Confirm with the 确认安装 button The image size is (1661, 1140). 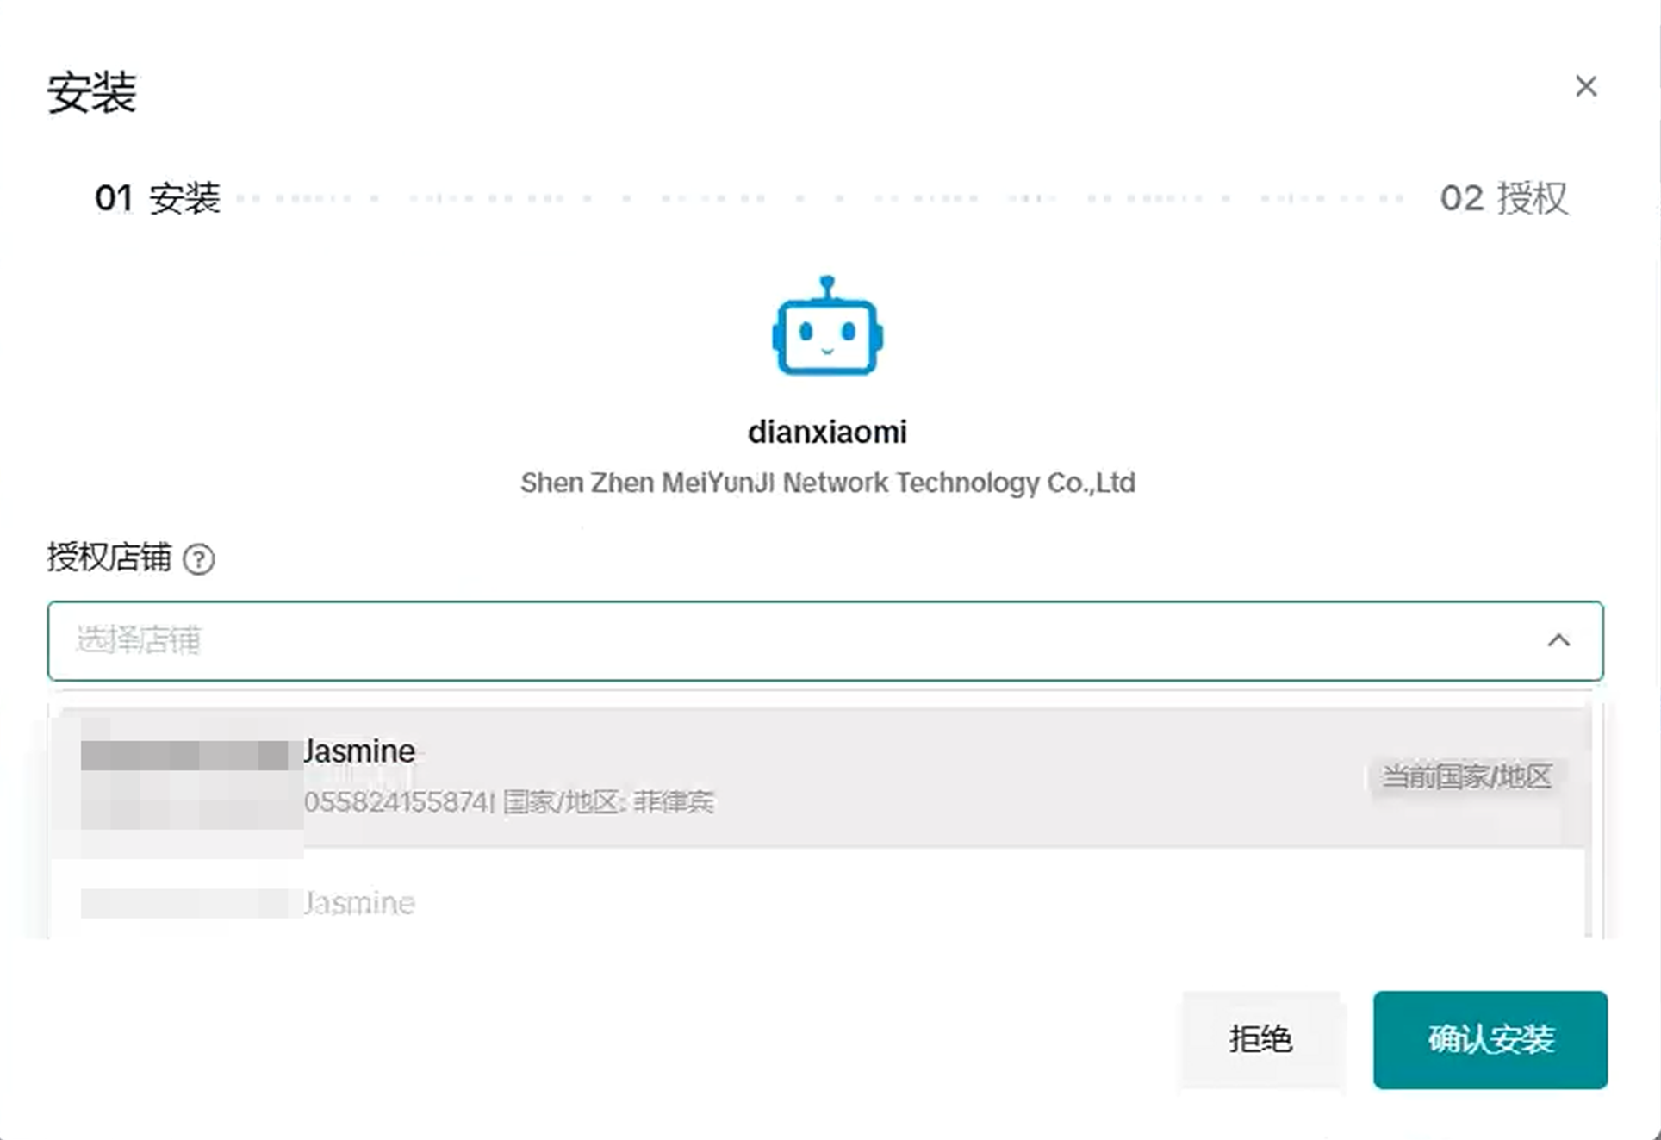pyautogui.click(x=1490, y=1039)
